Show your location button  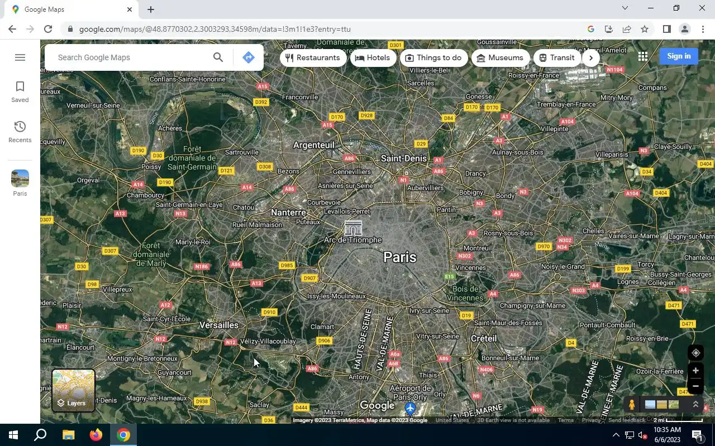point(695,353)
